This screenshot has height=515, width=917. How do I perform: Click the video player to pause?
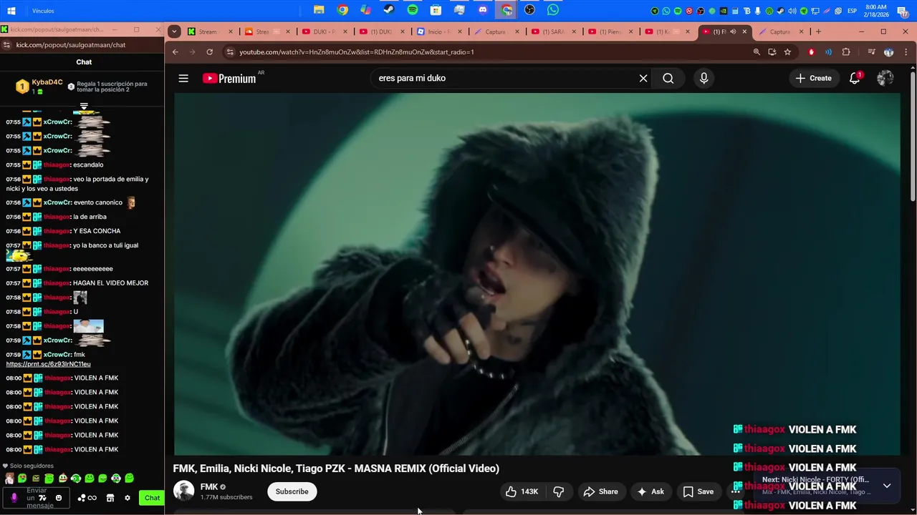(537, 274)
